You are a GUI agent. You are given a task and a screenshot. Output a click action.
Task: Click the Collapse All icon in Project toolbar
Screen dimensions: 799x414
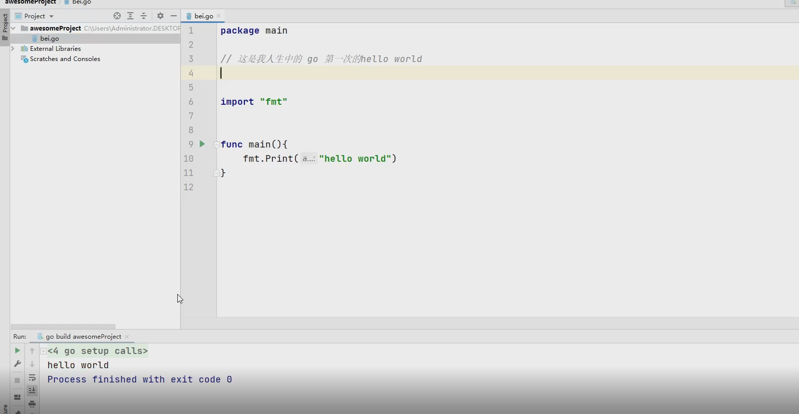[x=144, y=16]
